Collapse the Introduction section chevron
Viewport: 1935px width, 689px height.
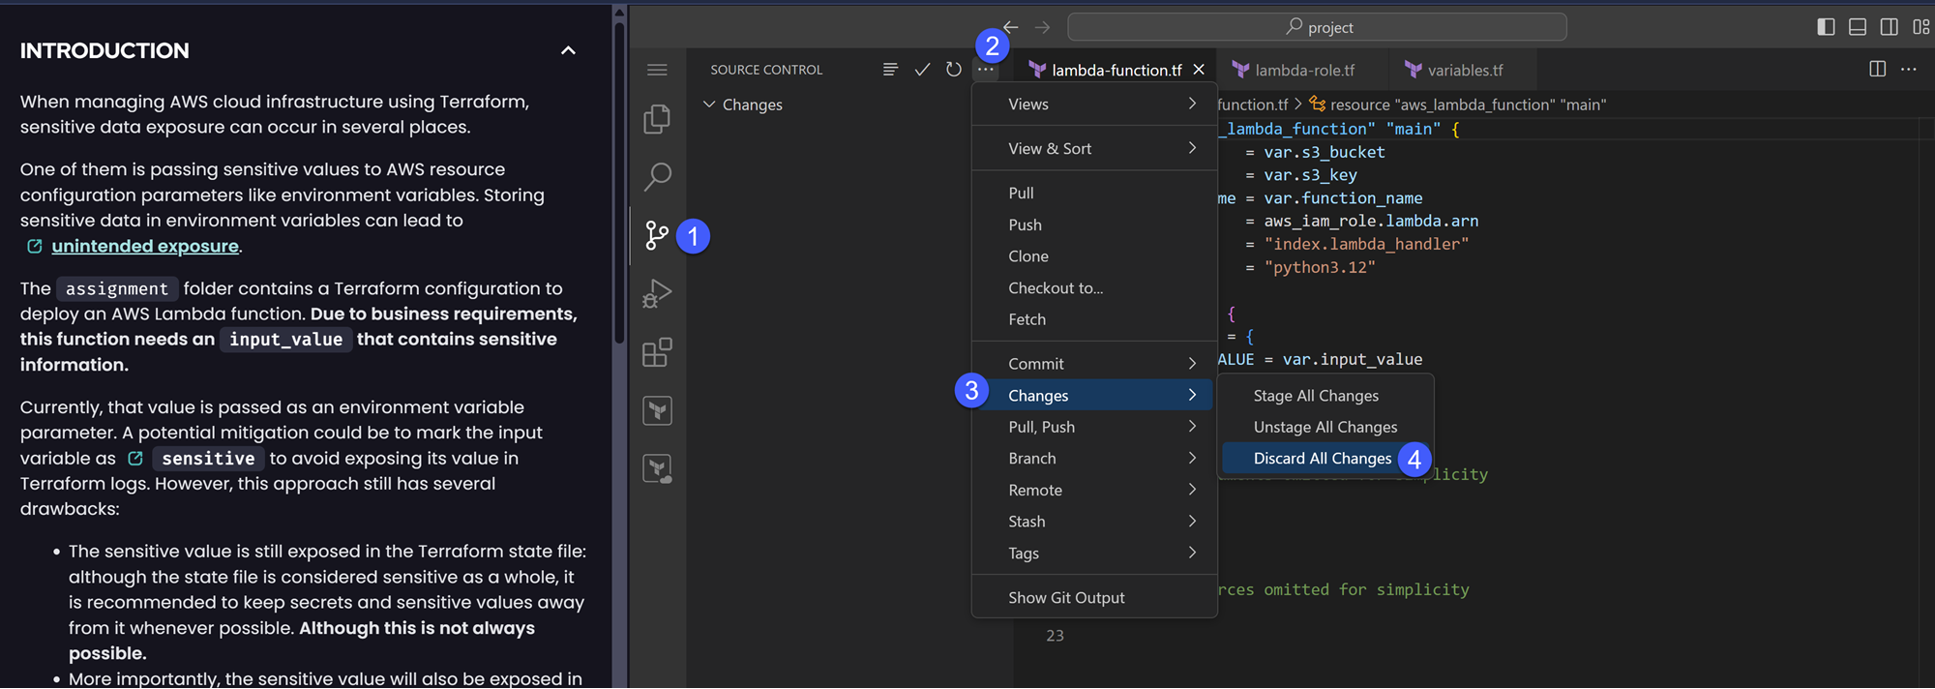[x=568, y=50]
